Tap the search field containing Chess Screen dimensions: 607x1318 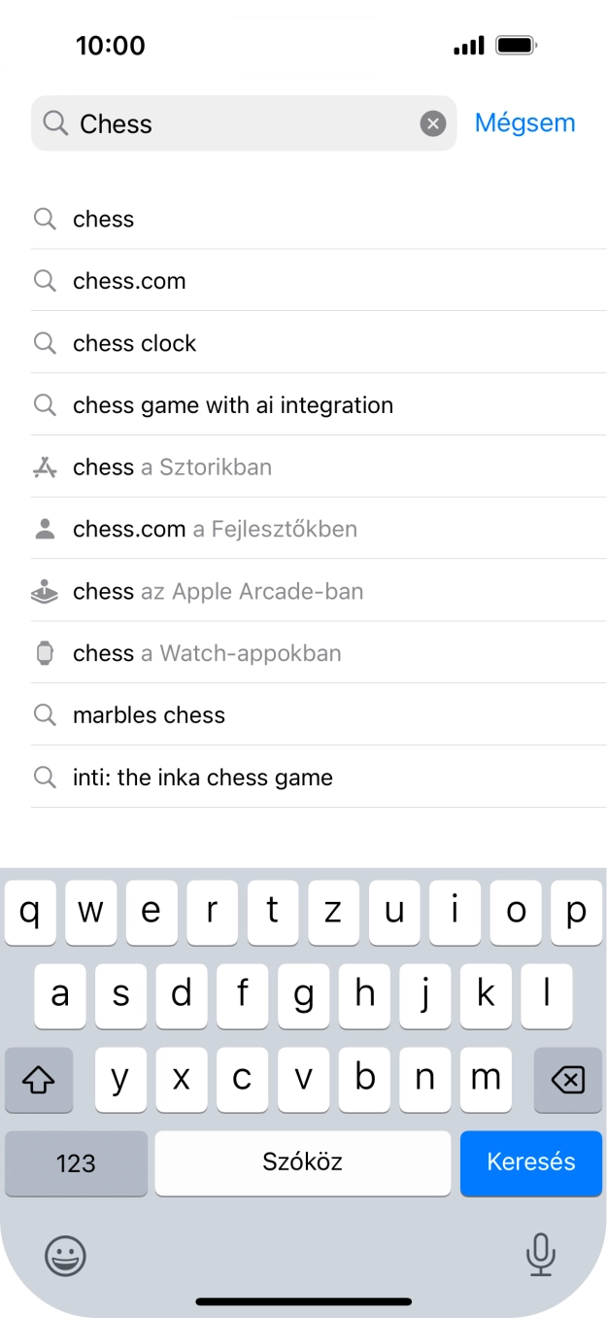pos(243,123)
